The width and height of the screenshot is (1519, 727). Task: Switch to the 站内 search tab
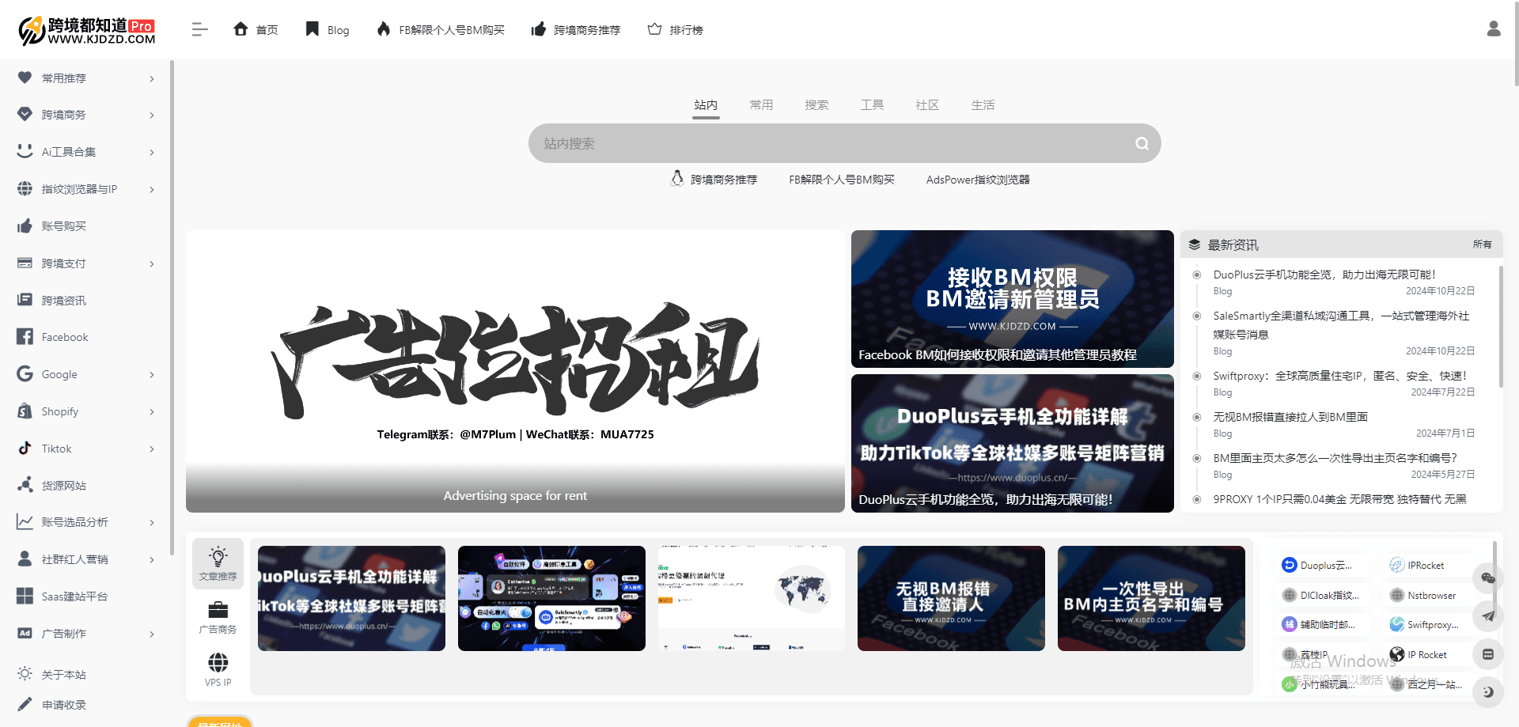click(706, 105)
